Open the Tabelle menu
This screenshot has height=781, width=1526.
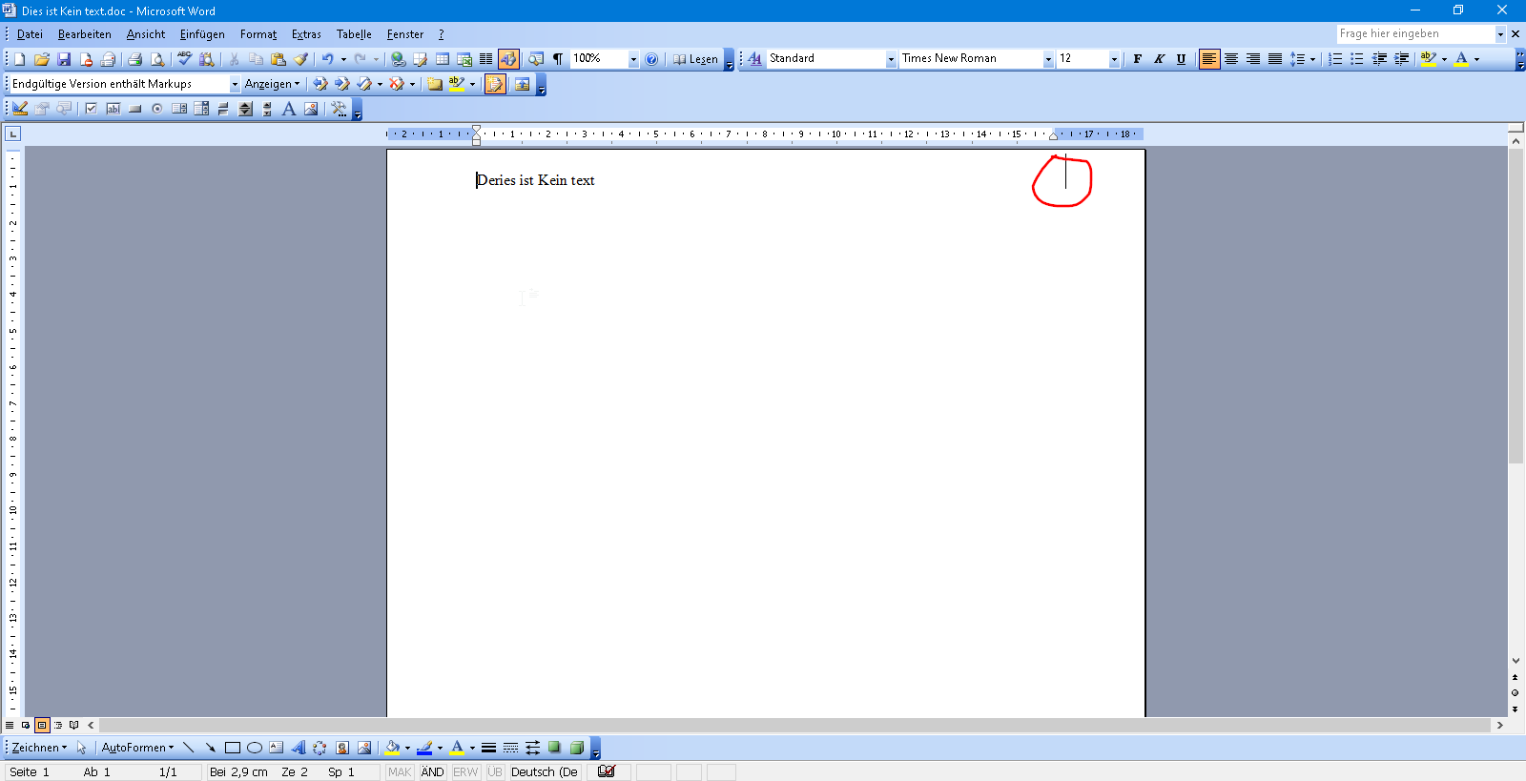(x=354, y=34)
